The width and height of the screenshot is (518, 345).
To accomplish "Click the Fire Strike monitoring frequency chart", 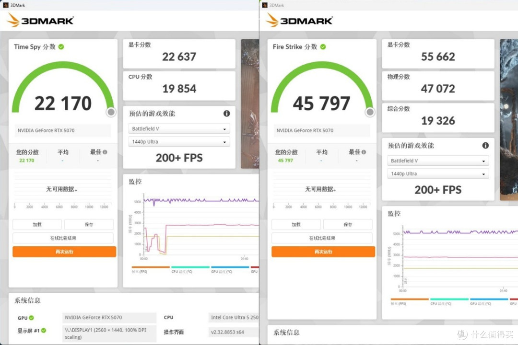I will 460,257.
